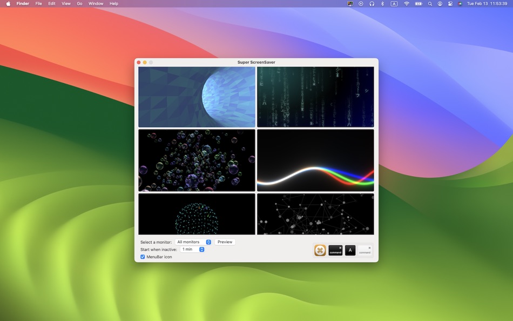Select the Matrix falling characters screensaver
Viewport: 513px width, 321px height.
pyautogui.click(x=315, y=97)
